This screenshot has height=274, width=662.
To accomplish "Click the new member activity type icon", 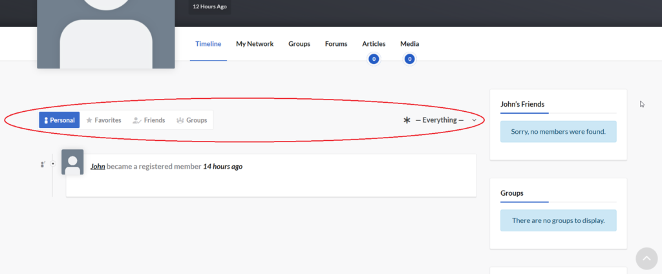I will (x=43, y=163).
